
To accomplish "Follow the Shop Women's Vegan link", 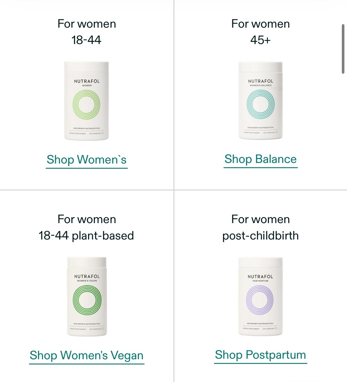I will tap(87, 355).
